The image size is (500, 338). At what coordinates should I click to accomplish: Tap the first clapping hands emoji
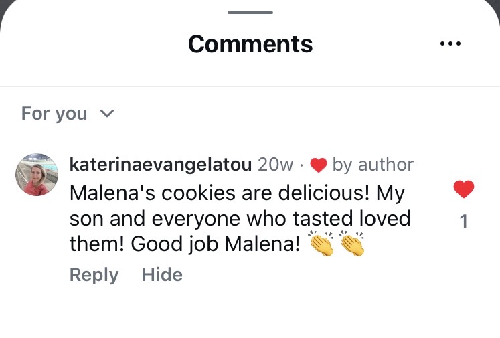point(322,244)
